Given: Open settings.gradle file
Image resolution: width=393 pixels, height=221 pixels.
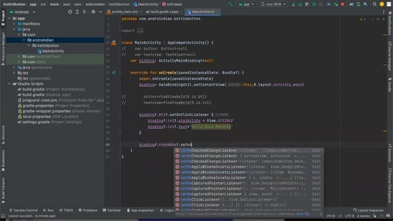Looking at the screenshot, I should [x=50, y=122].
